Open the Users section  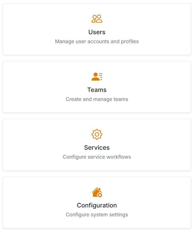[x=97, y=29]
